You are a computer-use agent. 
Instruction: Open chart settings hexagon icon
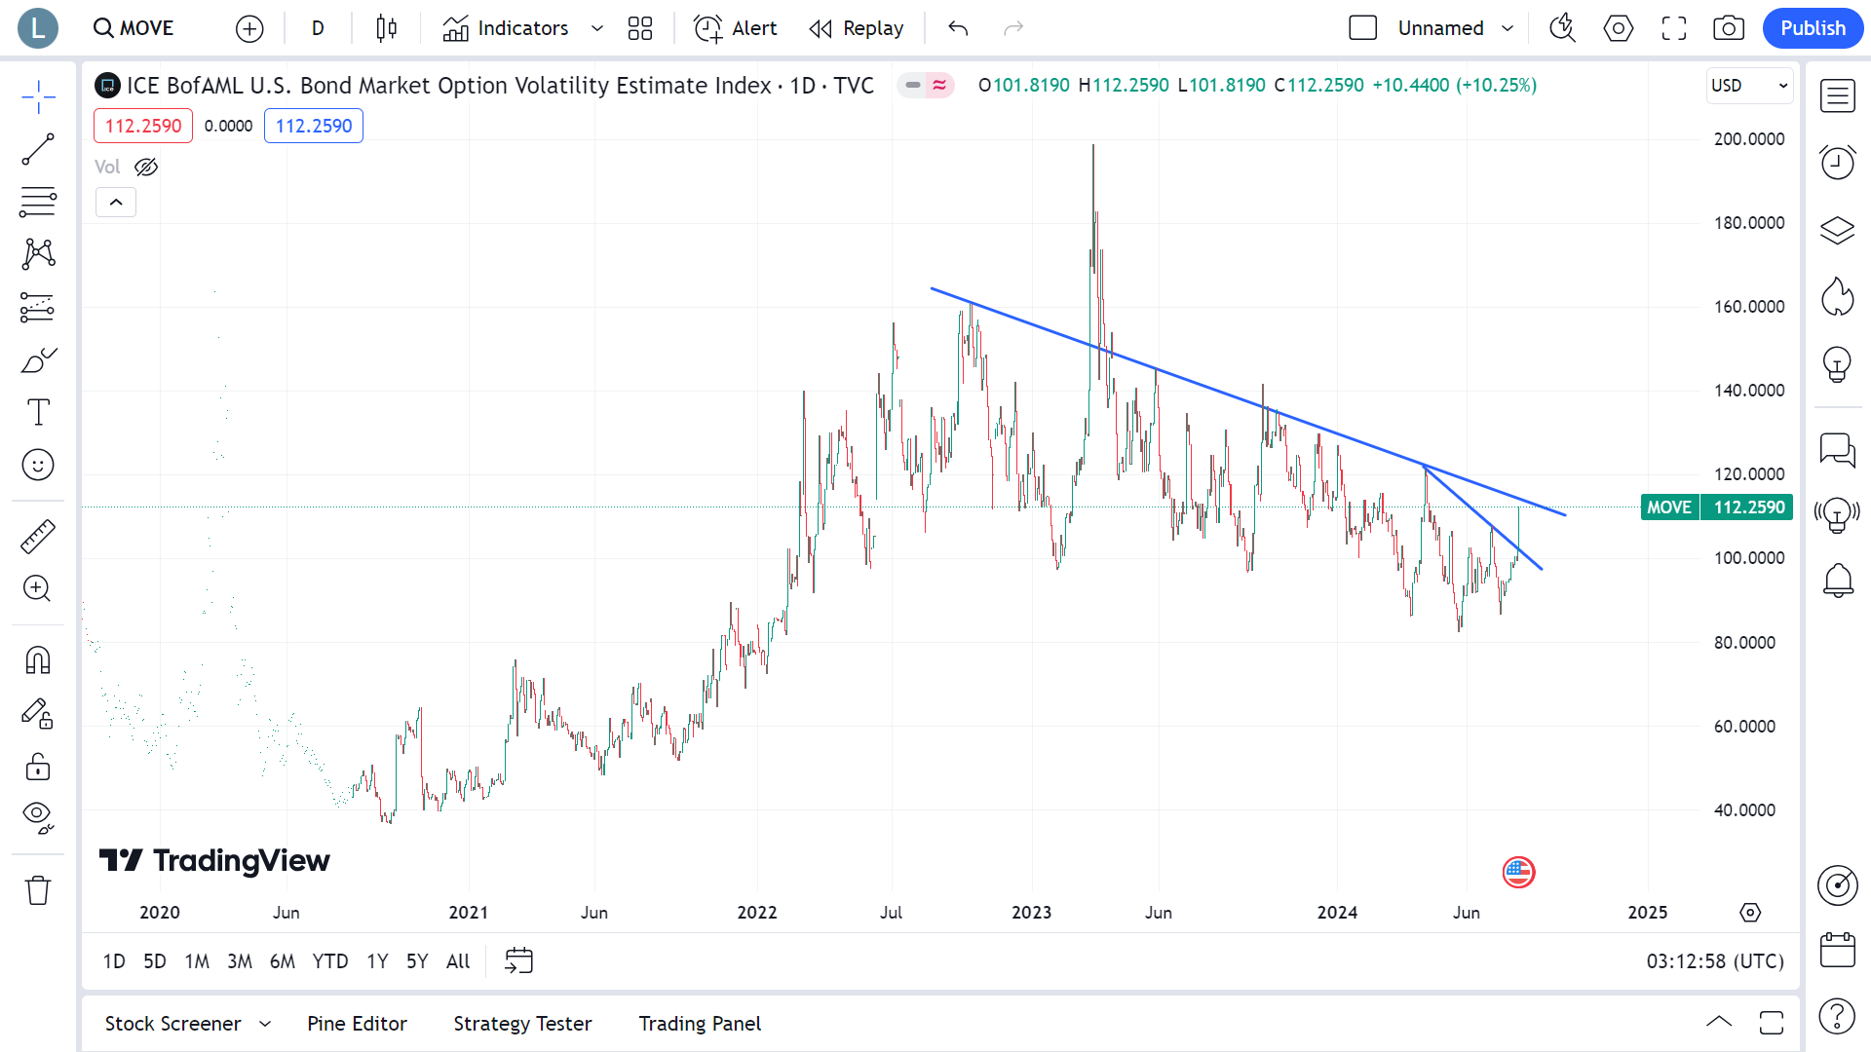(x=1619, y=28)
